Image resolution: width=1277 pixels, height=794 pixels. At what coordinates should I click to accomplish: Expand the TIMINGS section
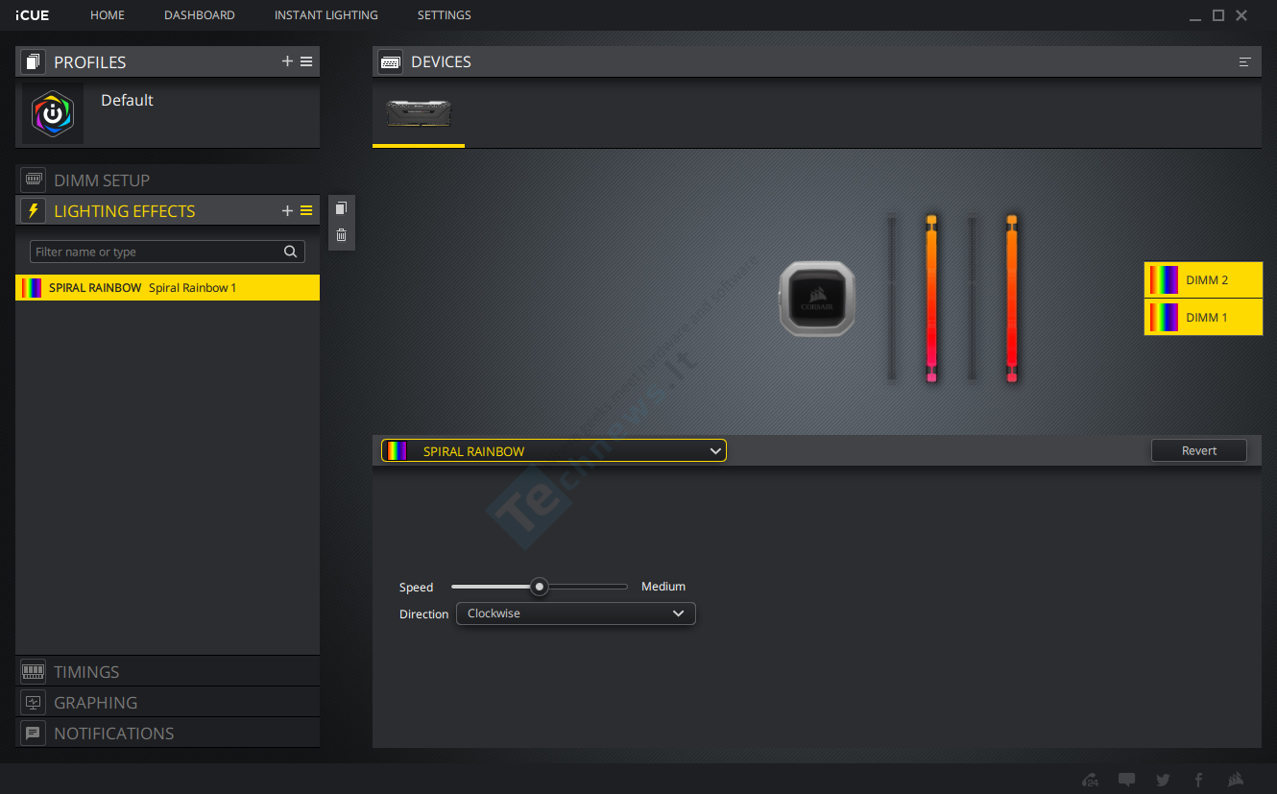pyautogui.click(x=168, y=672)
